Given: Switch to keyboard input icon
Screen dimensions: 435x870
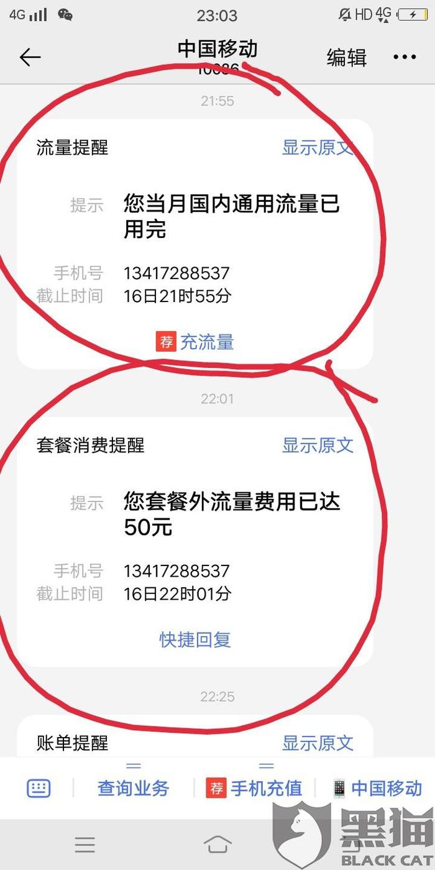Looking at the screenshot, I should 38,789.
